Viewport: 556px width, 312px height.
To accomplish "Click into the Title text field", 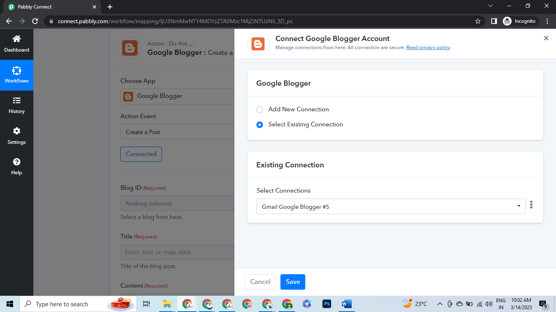I will pos(177,252).
